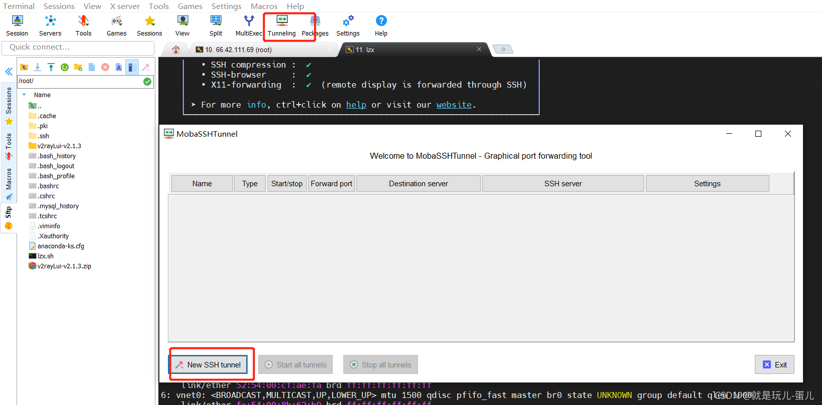Viewport: 822px width, 405px height.
Task: Refresh the SFTP folder listing
Action: click(65, 67)
